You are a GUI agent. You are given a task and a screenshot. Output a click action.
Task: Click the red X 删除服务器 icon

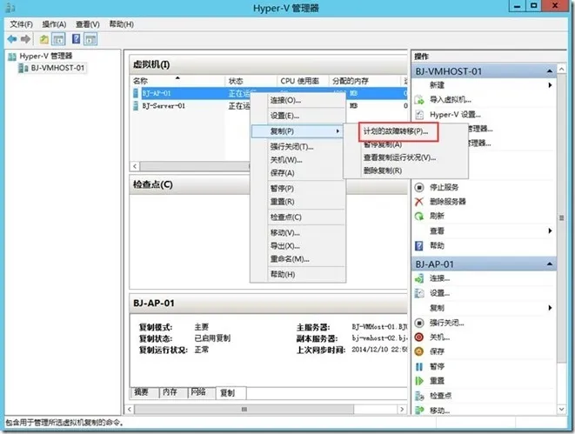click(x=419, y=202)
